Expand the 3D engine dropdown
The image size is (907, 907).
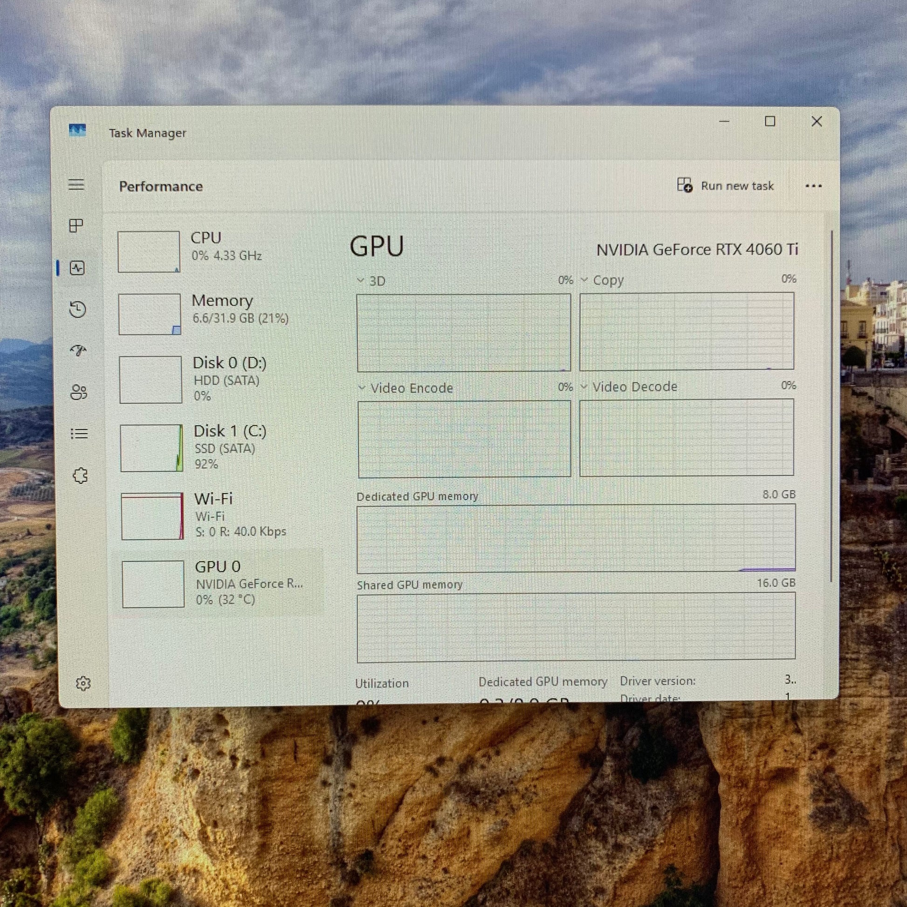click(371, 281)
